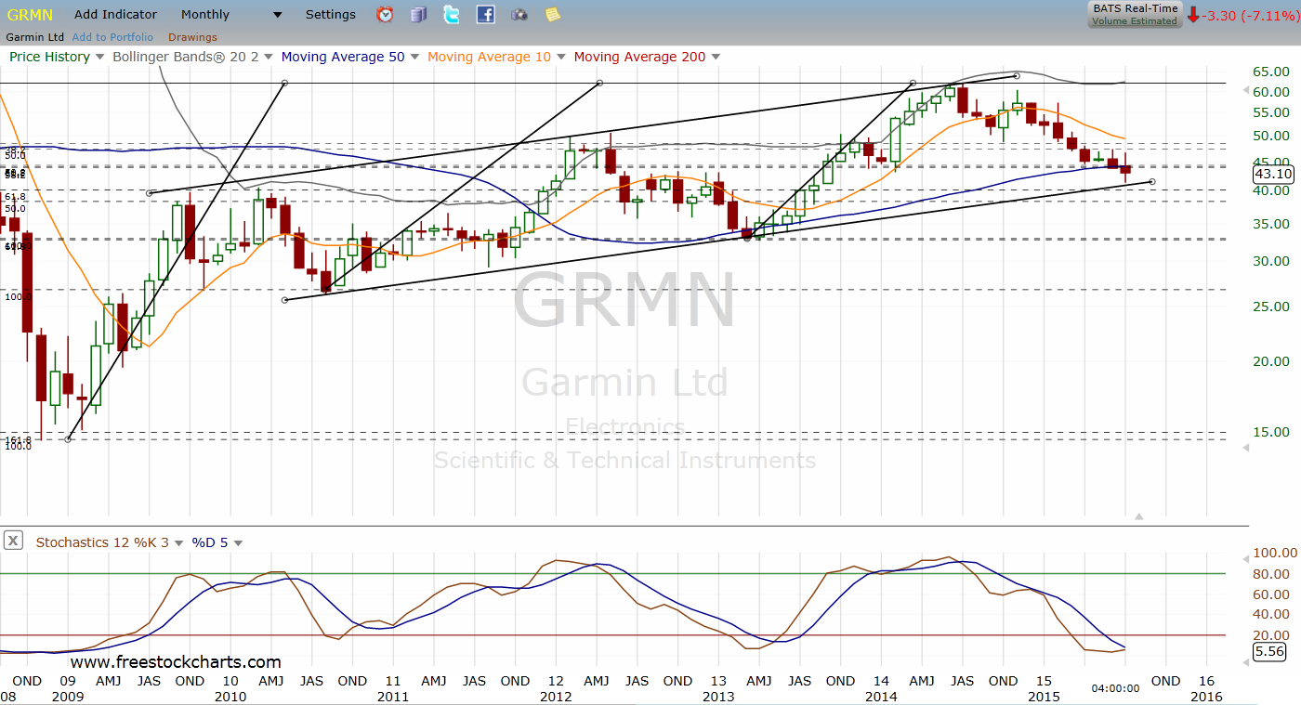The height and width of the screenshot is (705, 1301).
Task: Click the 2009 year label on time axis
Action: [x=67, y=696]
